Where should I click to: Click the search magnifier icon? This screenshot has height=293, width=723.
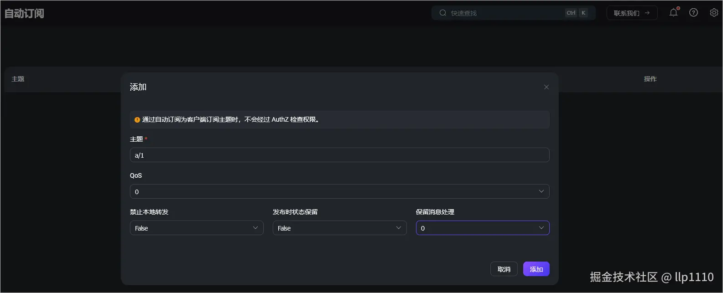pyautogui.click(x=442, y=13)
